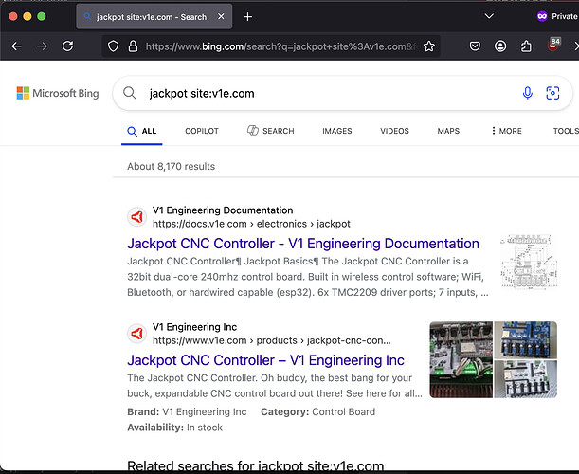Open the white controller board thumbnail
Screen dimensions: 579x474
point(525,379)
